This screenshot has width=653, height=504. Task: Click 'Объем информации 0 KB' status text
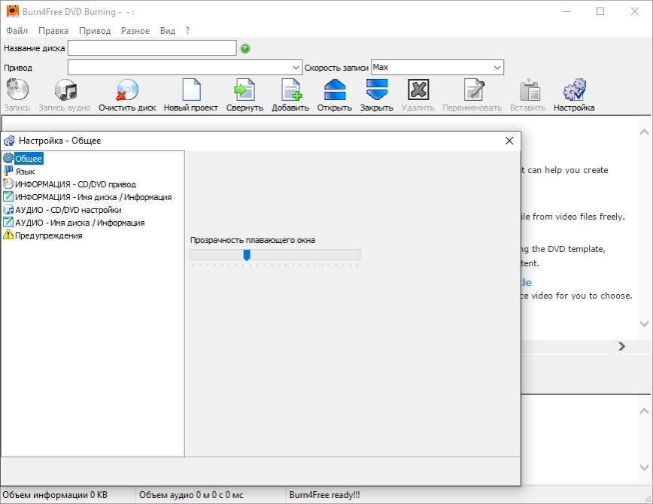(55, 495)
